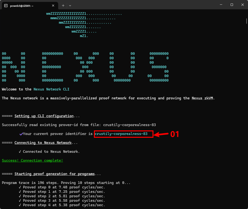This screenshot has height=209, width=248.
Task: Open a new terminal tab with plus button
Action: [x=63, y=6]
